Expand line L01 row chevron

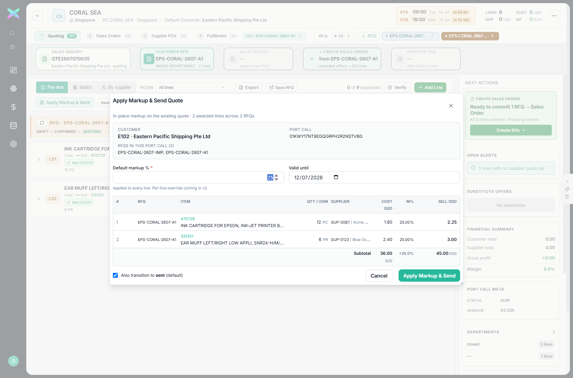coord(39,159)
